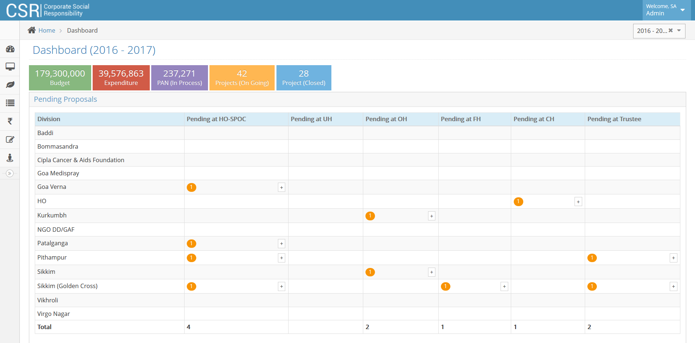Expand Kurkumbh Pending at OH plus button

pyautogui.click(x=432, y=216)
